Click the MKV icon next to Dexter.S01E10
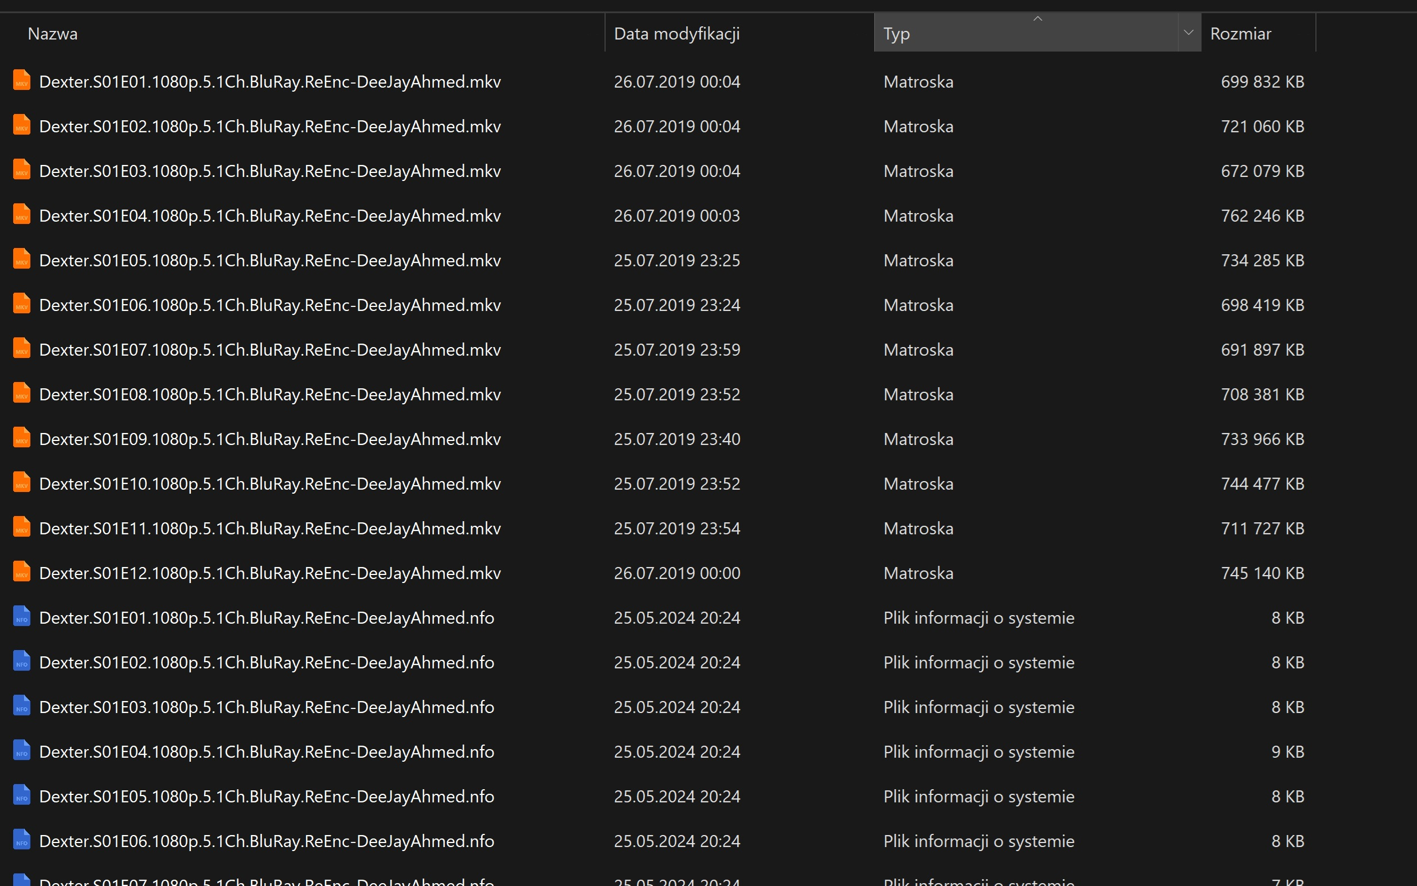The height and width of the screenshot is (886, 1417). [x=22, y=482]
